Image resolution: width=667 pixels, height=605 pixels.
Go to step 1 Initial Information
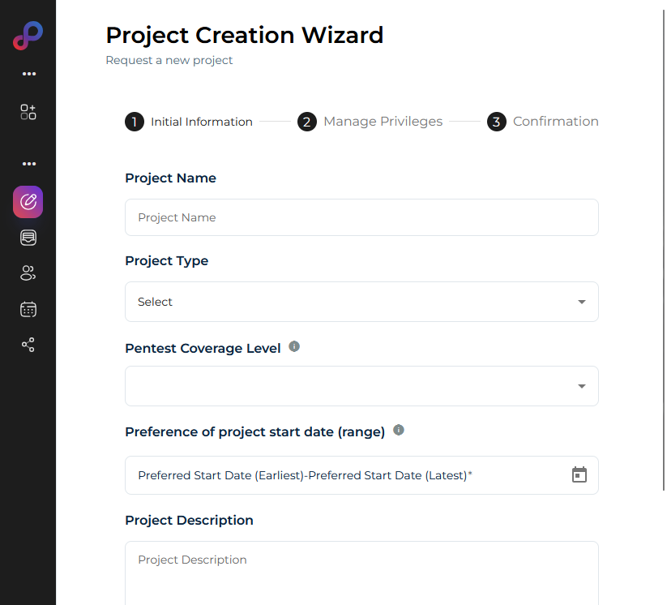[x=189, y=122]
